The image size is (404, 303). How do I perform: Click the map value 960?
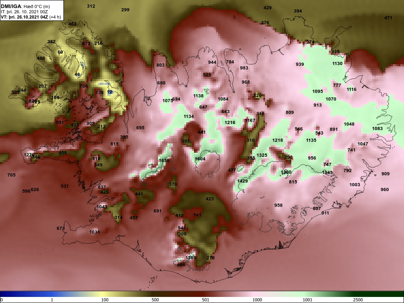(x=385, y=189)
